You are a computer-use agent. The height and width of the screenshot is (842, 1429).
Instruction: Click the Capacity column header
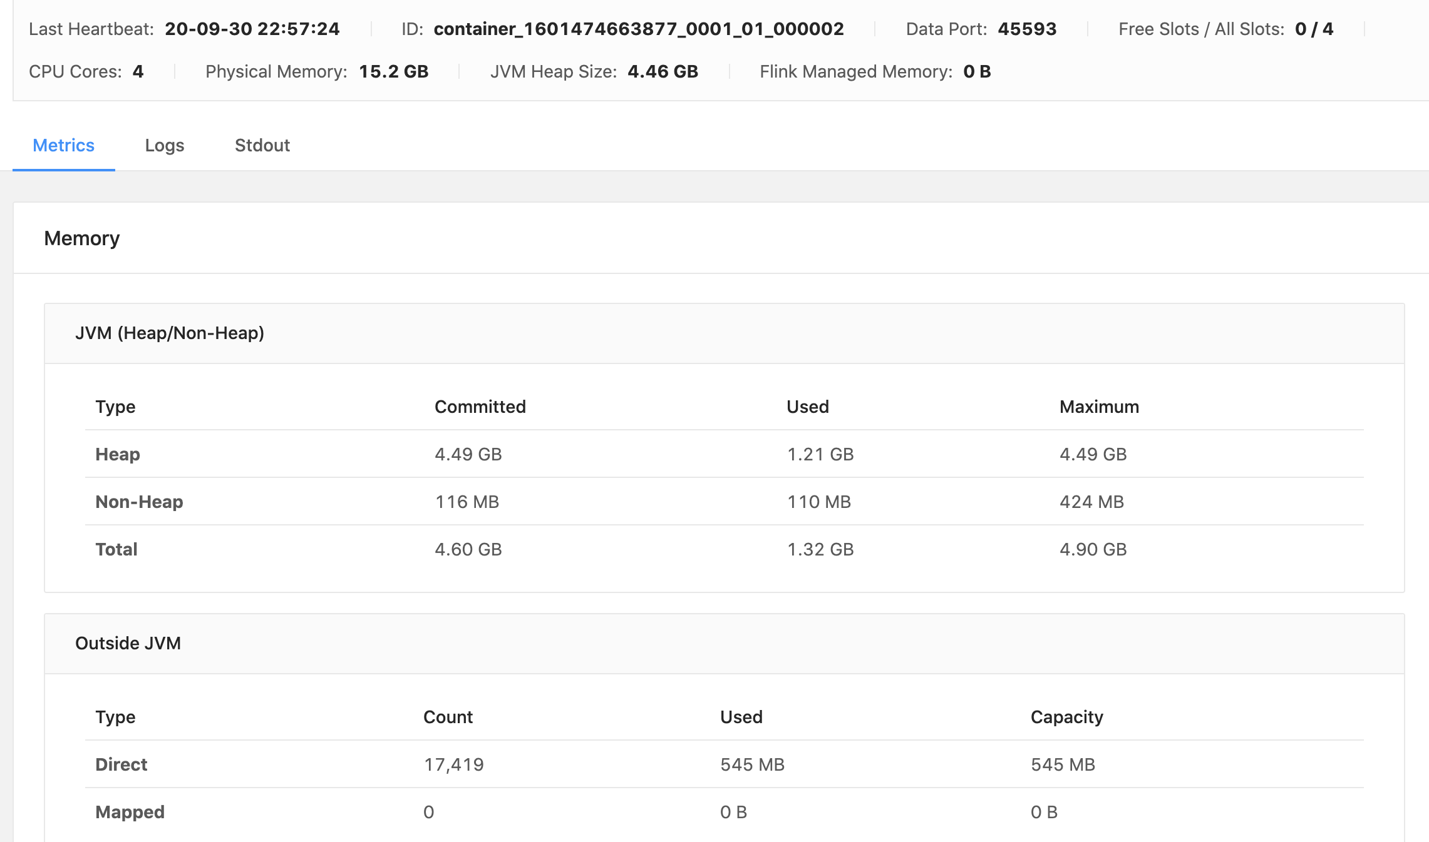tap(1066, 717)
